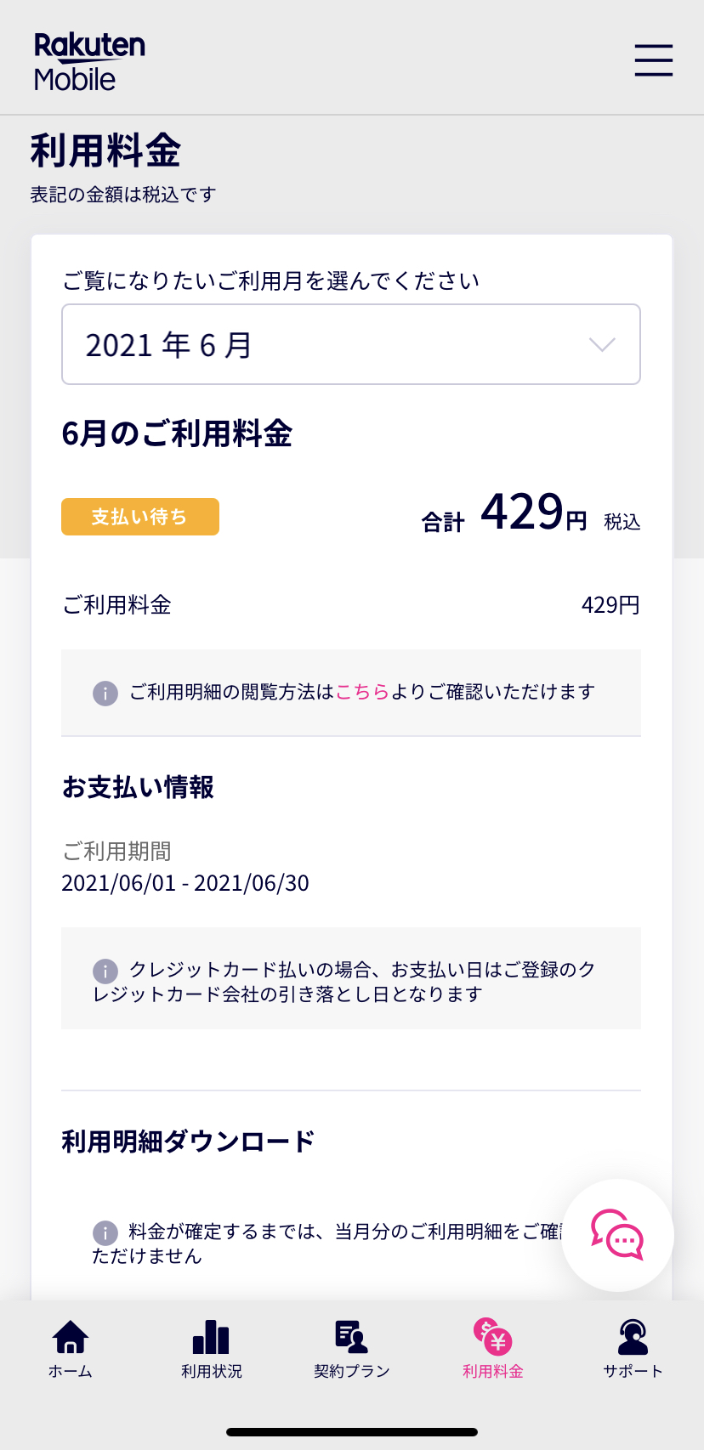Tap the Rakuten Mobile logo
The width and height of the screenshot is (704, 1450).
[89, 61]
